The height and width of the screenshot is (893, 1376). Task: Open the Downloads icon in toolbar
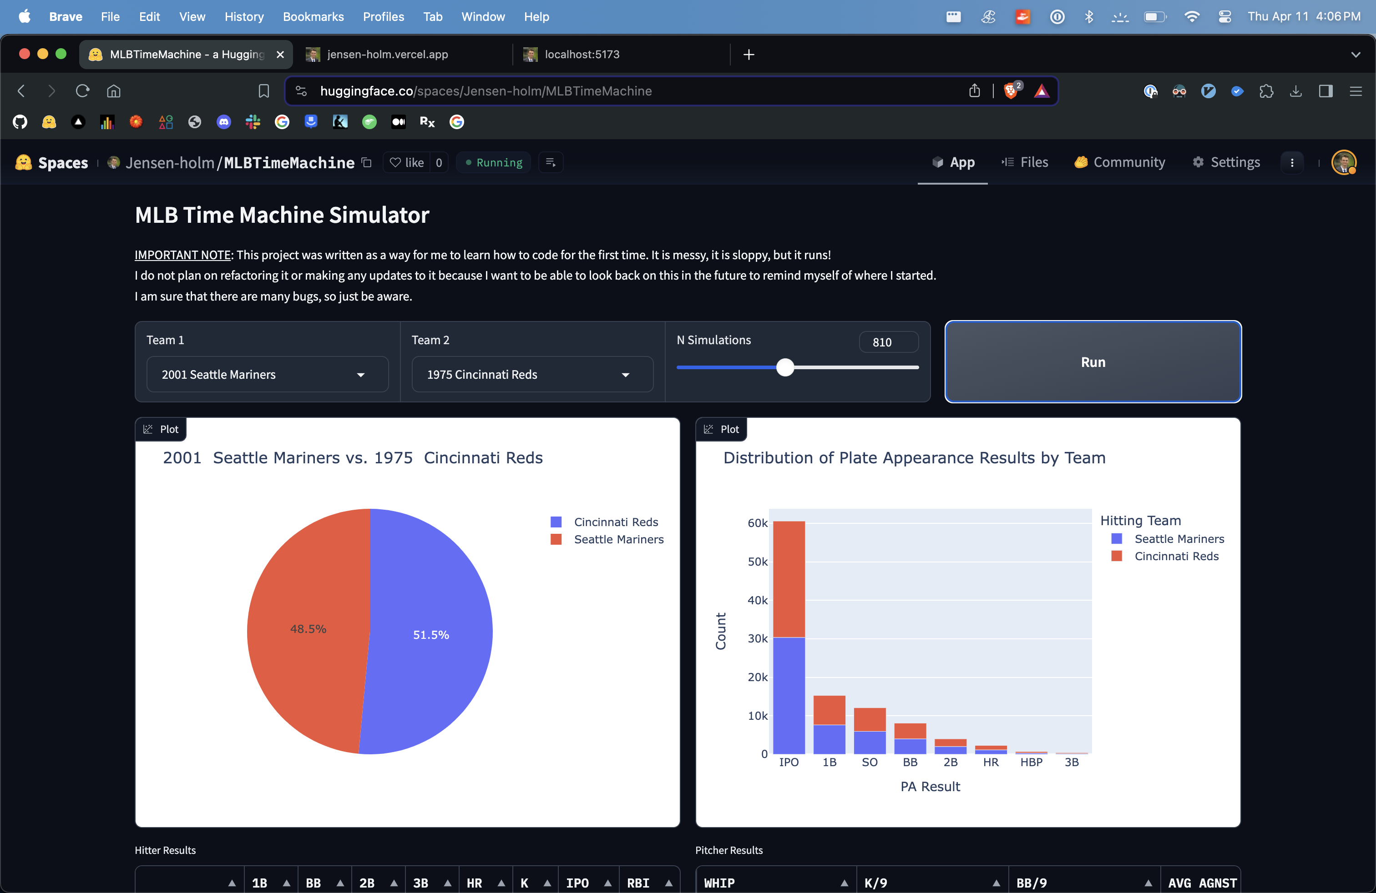[1295, 90]
